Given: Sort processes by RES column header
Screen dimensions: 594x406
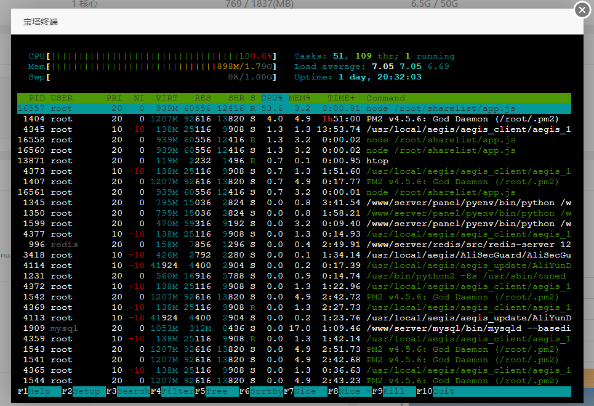Looking at the screenshot, I should tap(203, 98).
